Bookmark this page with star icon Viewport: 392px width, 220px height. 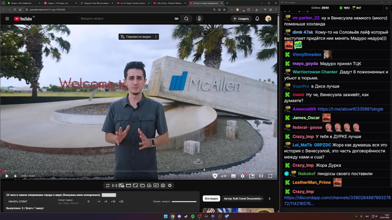[x=224, y=9]
